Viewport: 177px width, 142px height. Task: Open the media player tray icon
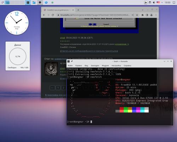click(x=146, y=2)
